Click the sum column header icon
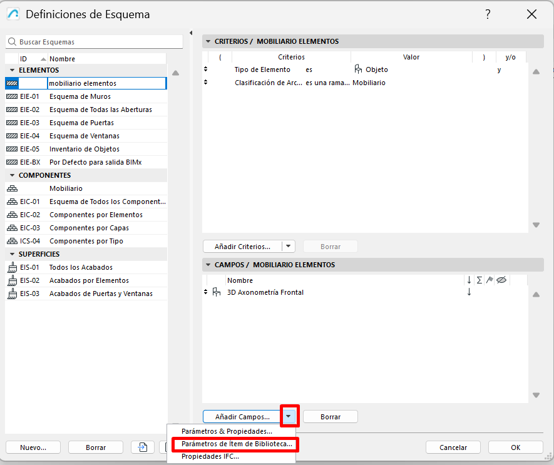 pos(480,280)
